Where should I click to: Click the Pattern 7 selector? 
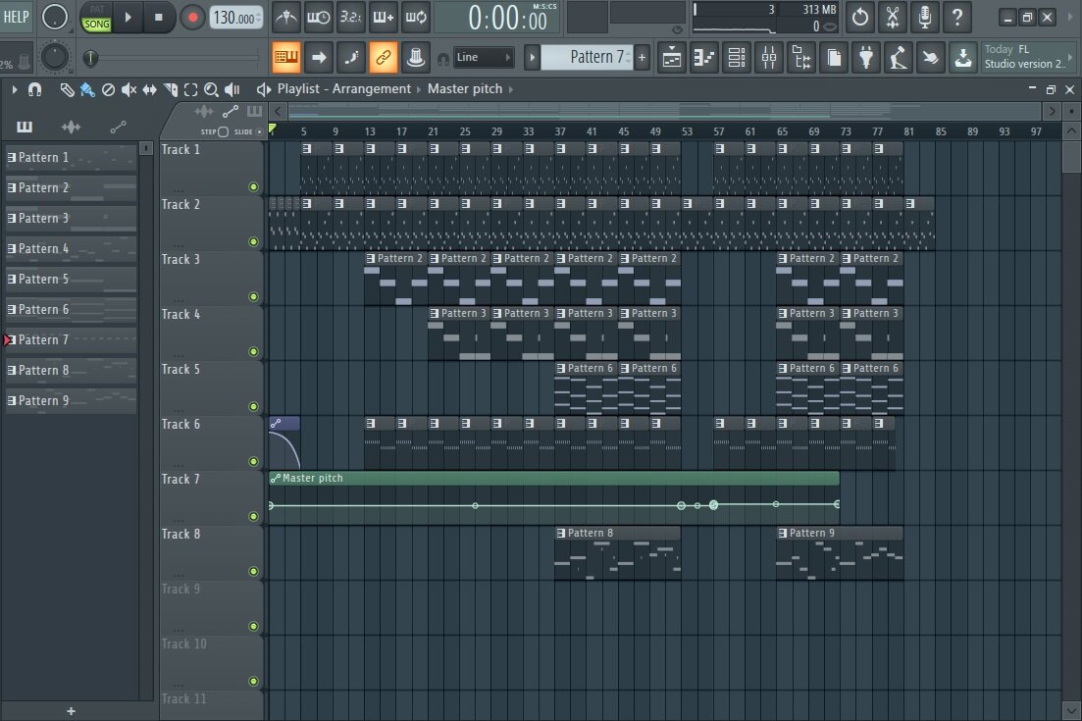coord(587,57)
